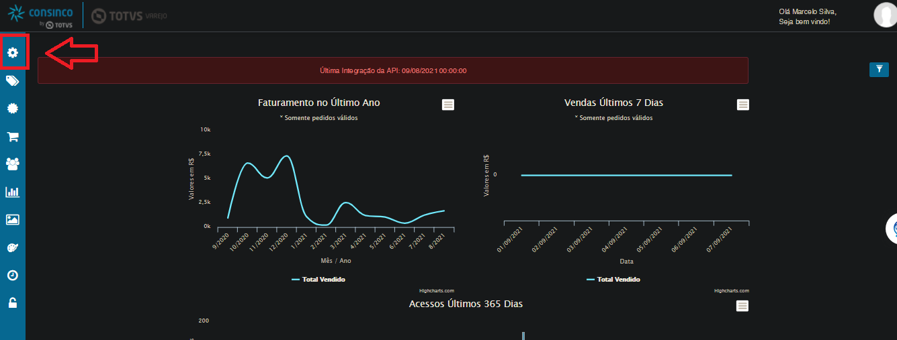Image resolution: width=897 pixels, height=340 pixels.
Task: Open the clock history sidebar icon
Action: 13,275
